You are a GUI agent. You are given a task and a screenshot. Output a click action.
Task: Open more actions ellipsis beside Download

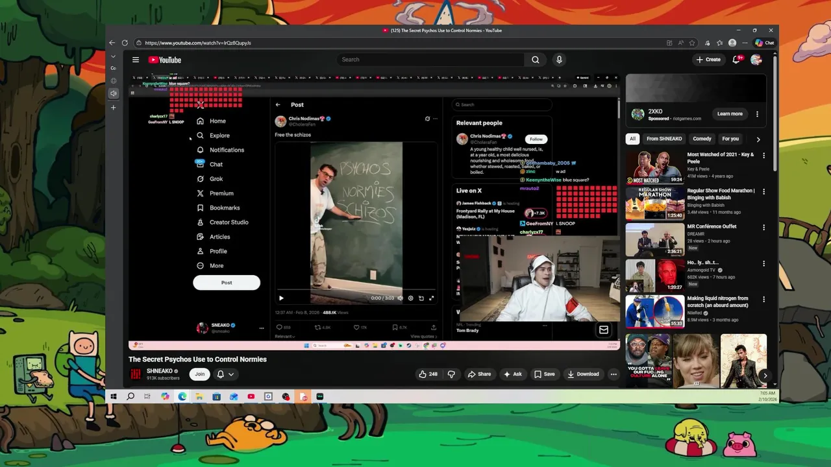tap(613, 374)
